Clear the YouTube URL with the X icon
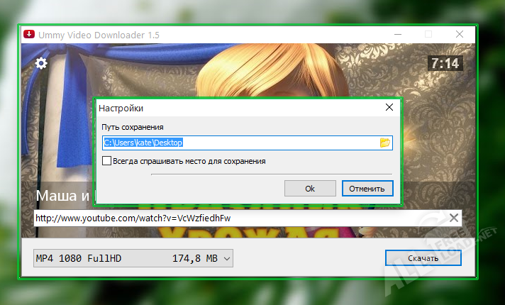 point(455,217)
